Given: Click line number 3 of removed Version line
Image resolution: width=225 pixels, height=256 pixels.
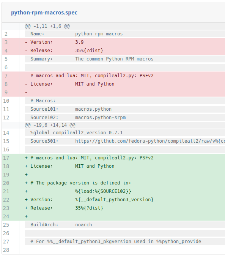Looking at the screenshot, I should coord(6,42).
